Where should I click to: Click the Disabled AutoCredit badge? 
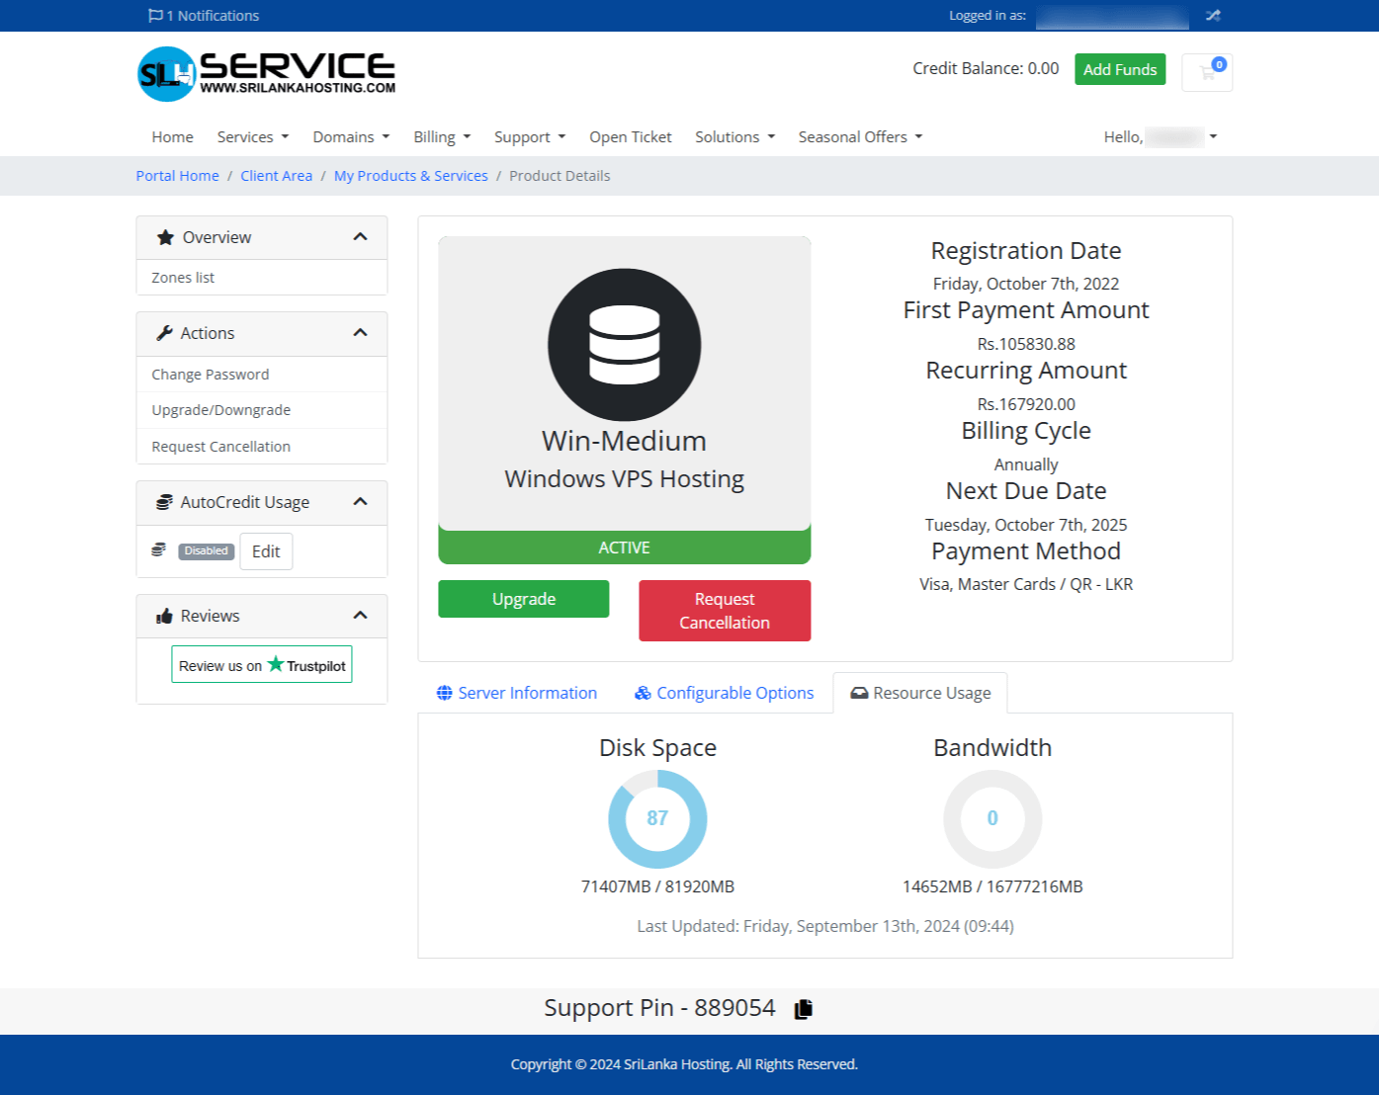click(x=207, y=551)
